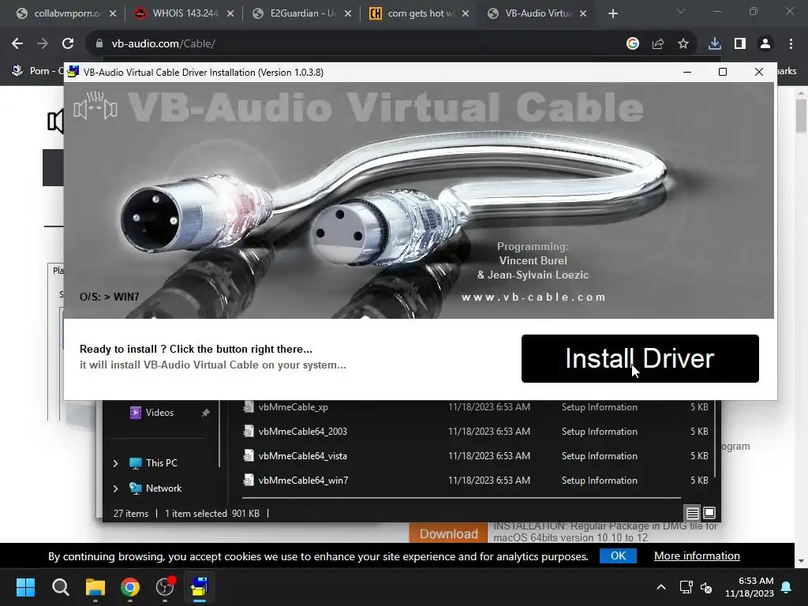Close the VB-Audio Virtual tab
This screenshot has width=808, height=606.
pyautogui.click(x=583, y=14)
